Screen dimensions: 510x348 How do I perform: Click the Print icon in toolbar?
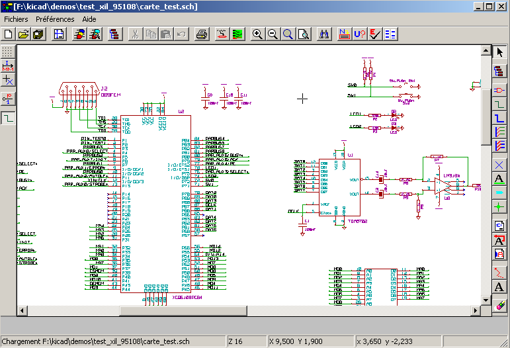point(202,34)
